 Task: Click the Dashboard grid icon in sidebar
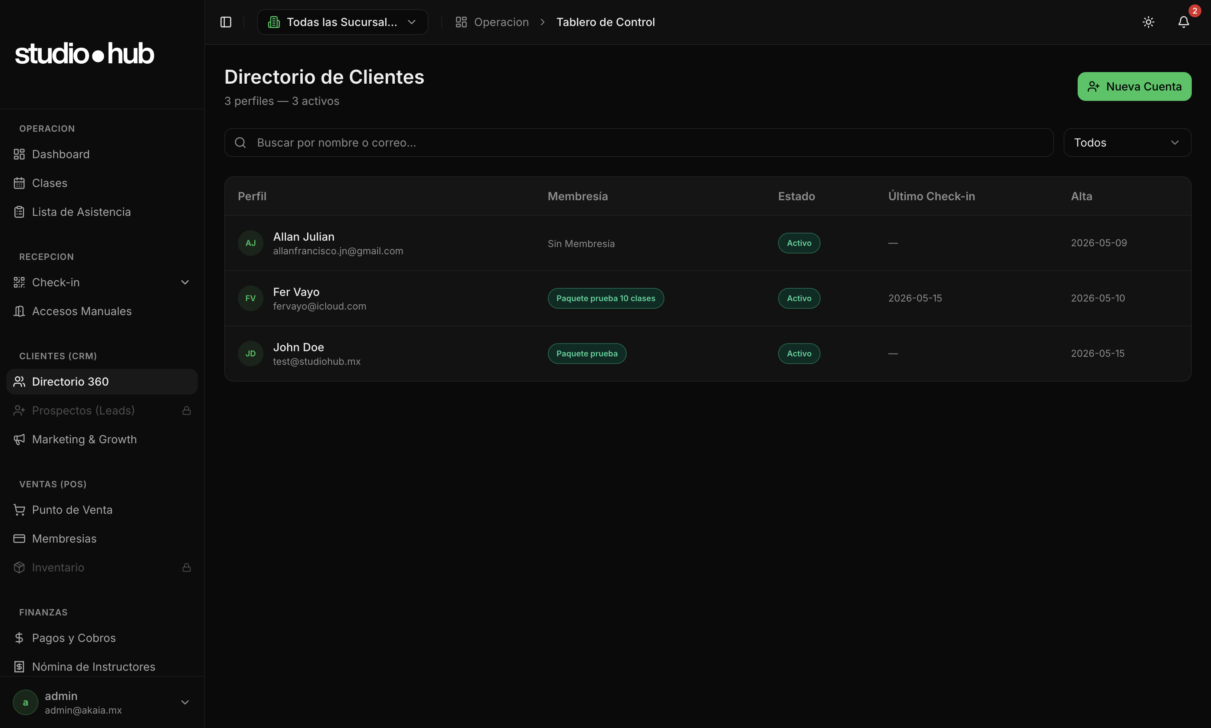click(x=19, y=154)
